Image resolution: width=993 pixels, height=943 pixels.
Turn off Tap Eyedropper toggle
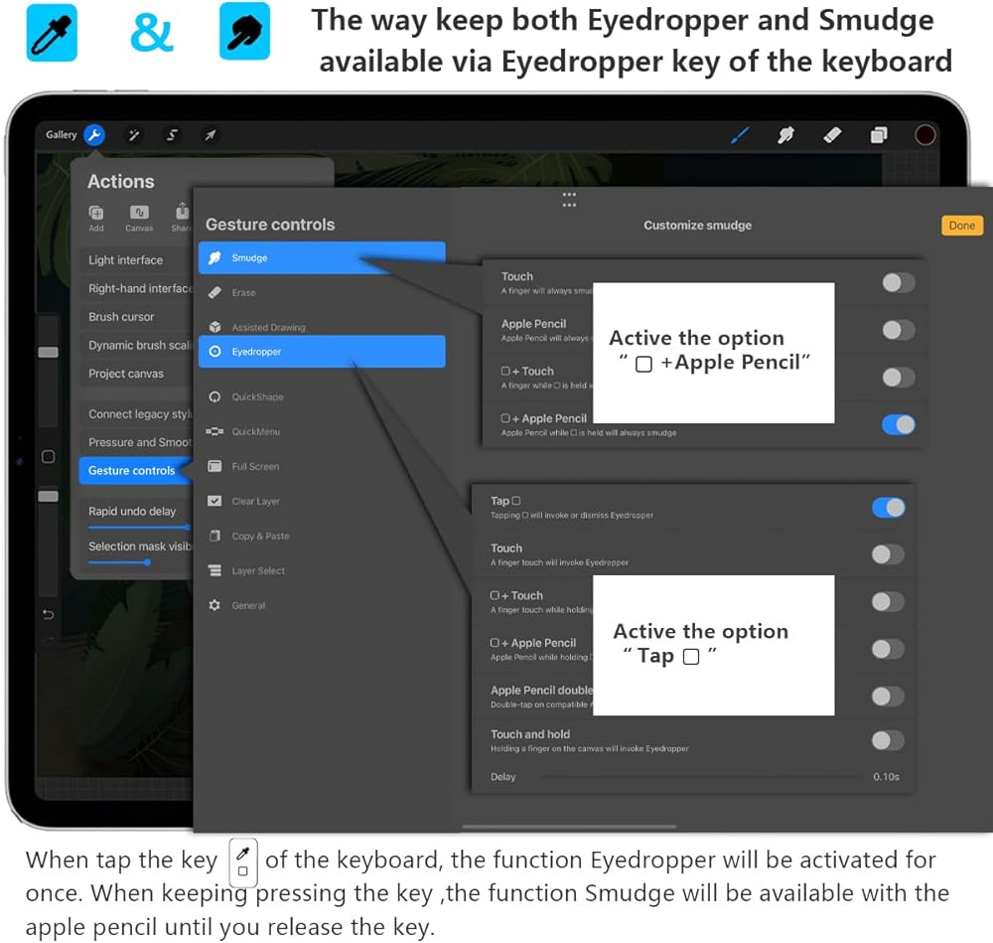pyautogui.click(x=888, y=508)
